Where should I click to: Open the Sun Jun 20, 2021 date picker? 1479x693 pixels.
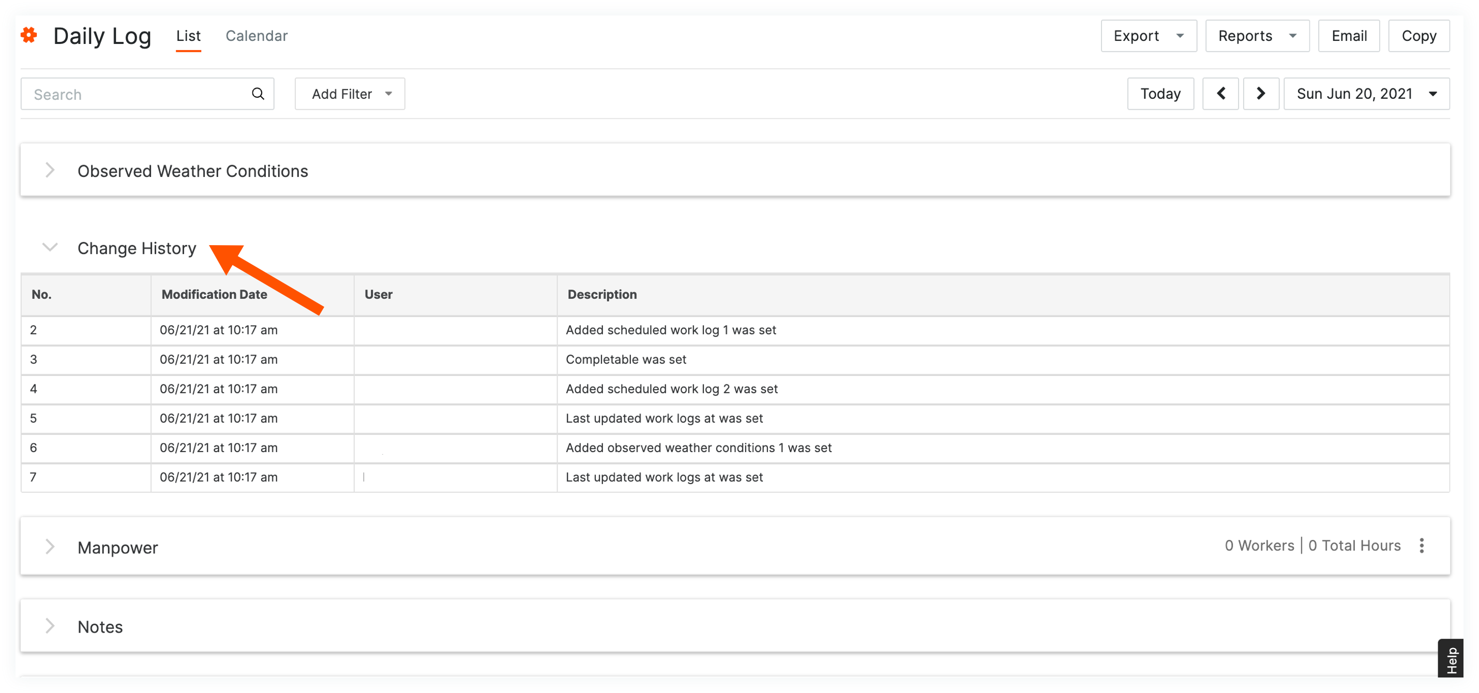[1366, 94]
